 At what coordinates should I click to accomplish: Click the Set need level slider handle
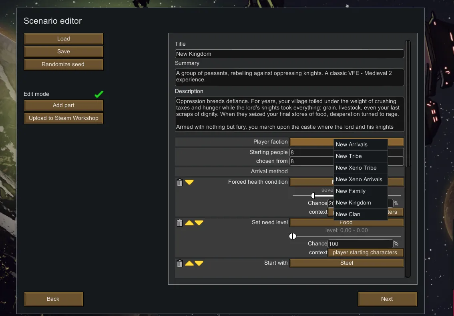pos(293,236)
